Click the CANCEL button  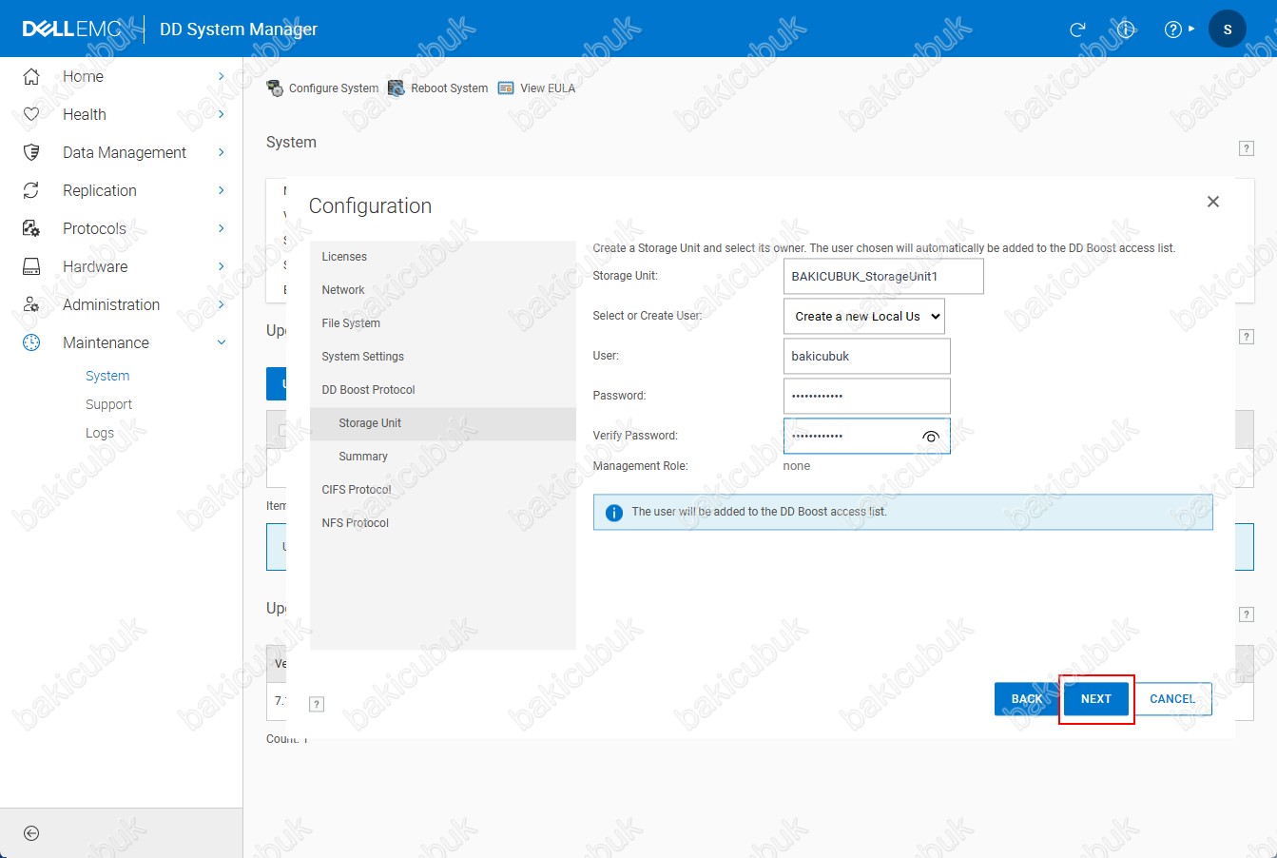[1172, 699]
